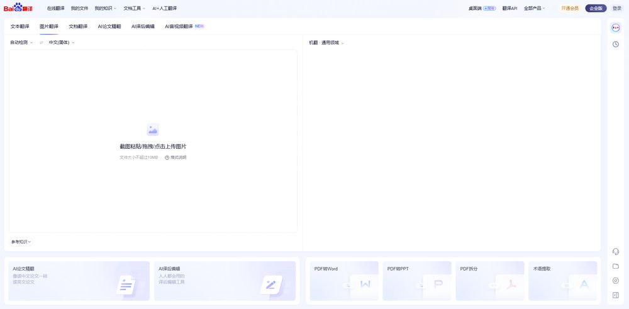
Task: Switch to the 文本翻译 tab
Action: (19, 26)
